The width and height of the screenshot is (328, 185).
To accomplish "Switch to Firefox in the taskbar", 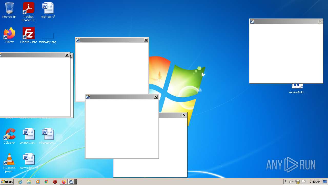I will pyautogui.click(x=64, y=182).
